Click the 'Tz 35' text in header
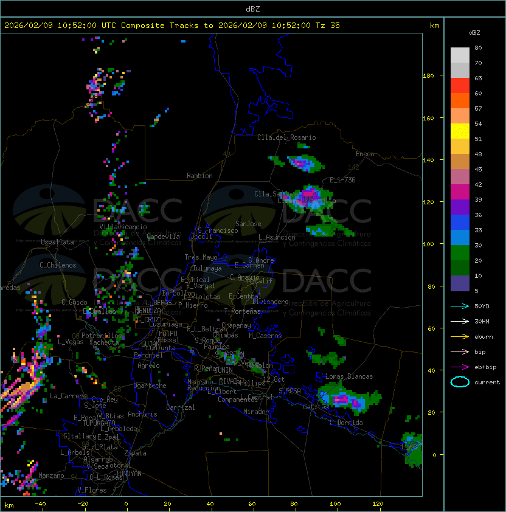 [x=328, y=26]
